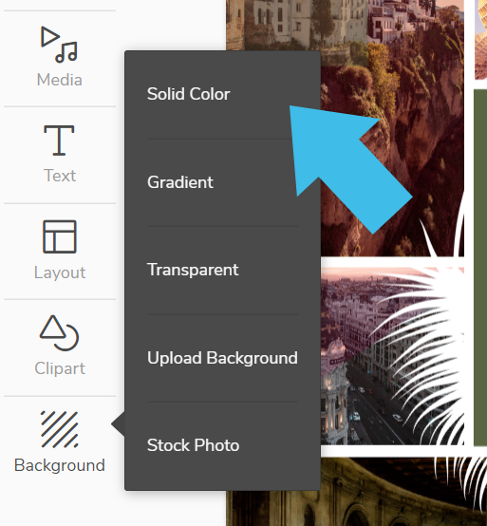Open the Upload Background option

(x=222, y=358)
